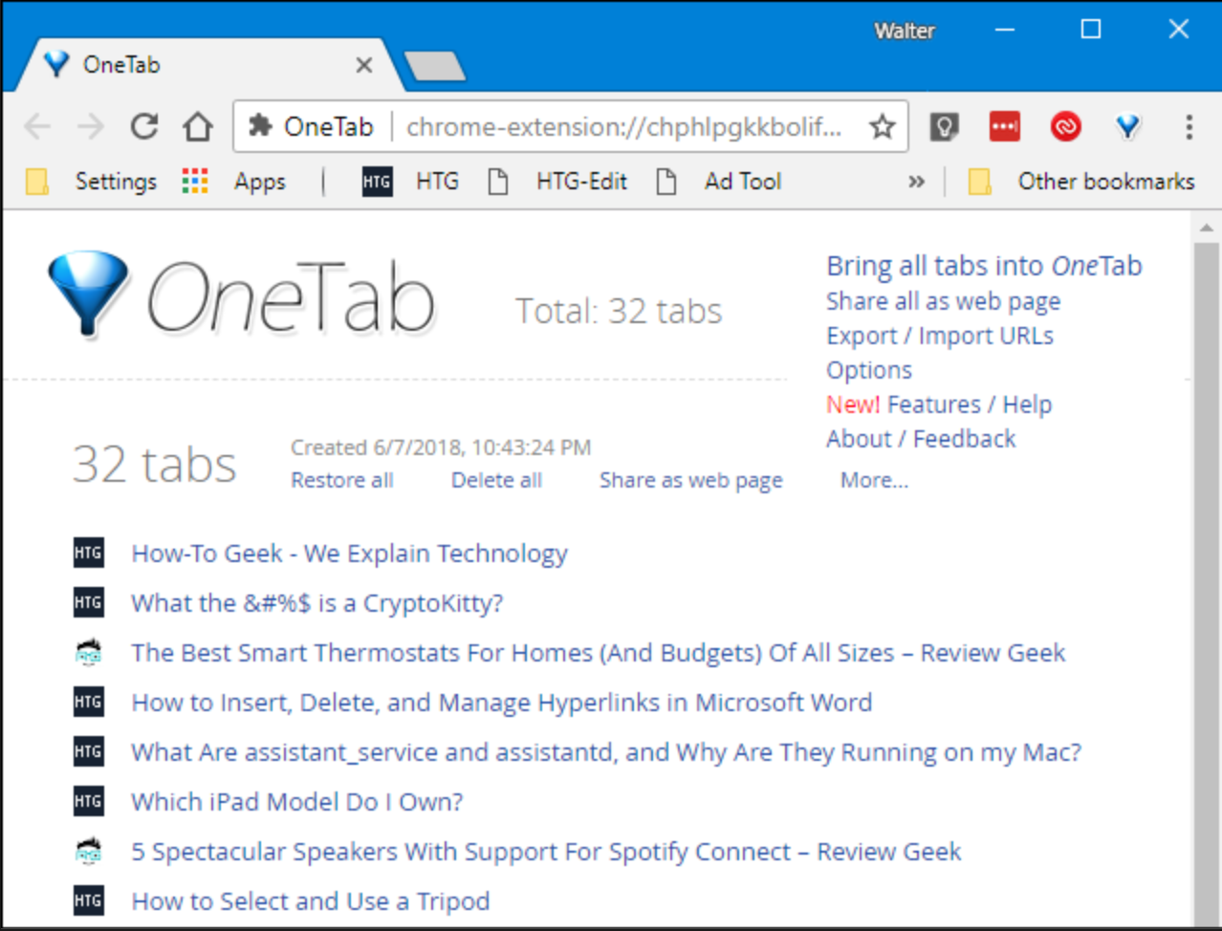Open a new tab with the blank tab button
The image size is (1222, 931).
[435, 66]
